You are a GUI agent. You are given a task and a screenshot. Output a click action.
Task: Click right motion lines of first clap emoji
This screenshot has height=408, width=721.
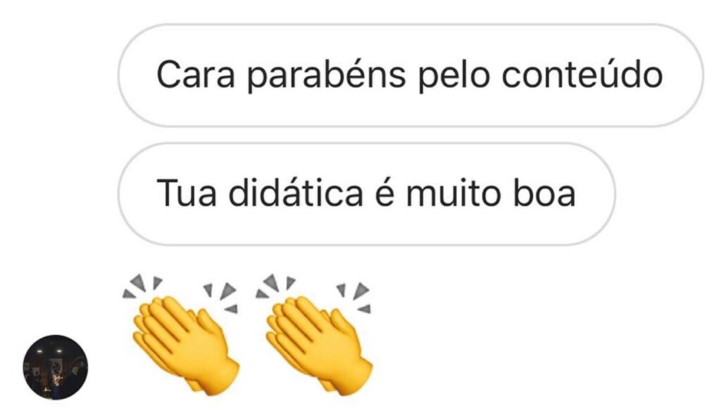(222, 297)
